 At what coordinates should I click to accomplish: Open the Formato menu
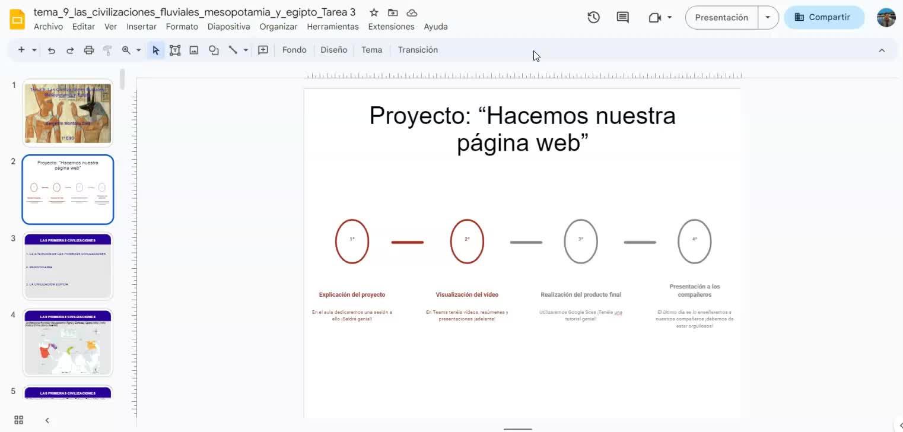182,27
